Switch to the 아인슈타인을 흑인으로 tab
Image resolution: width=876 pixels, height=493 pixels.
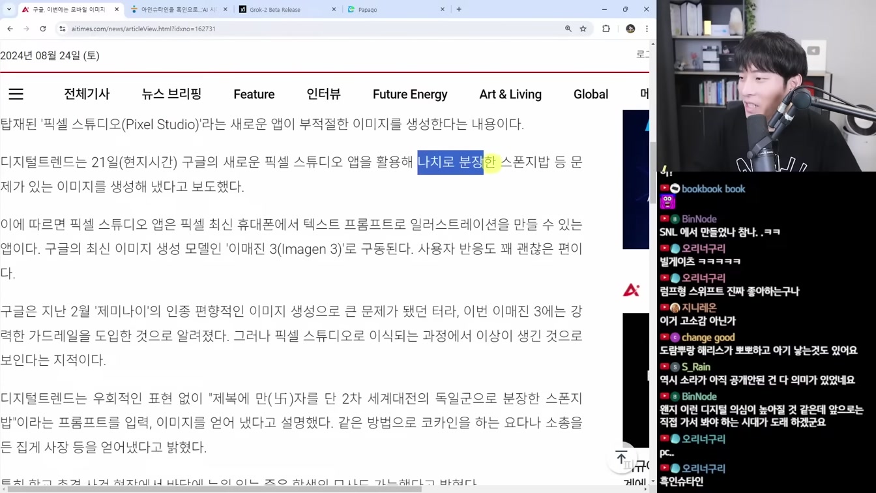pos(179,10)
